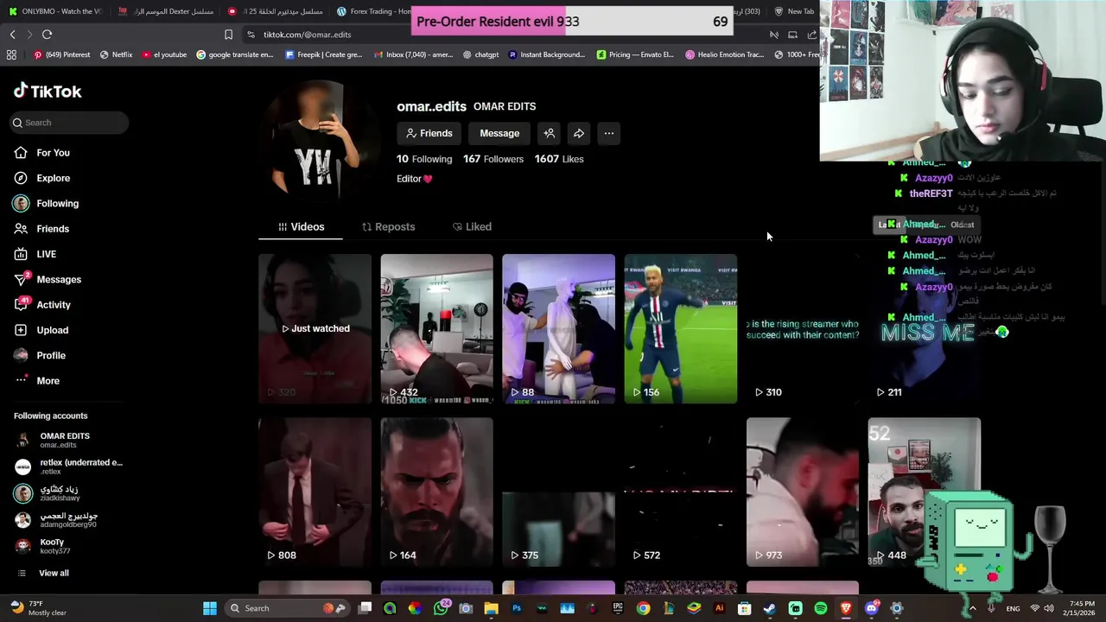
Task: Open the video with 572 views
Action: click(681, 492)
